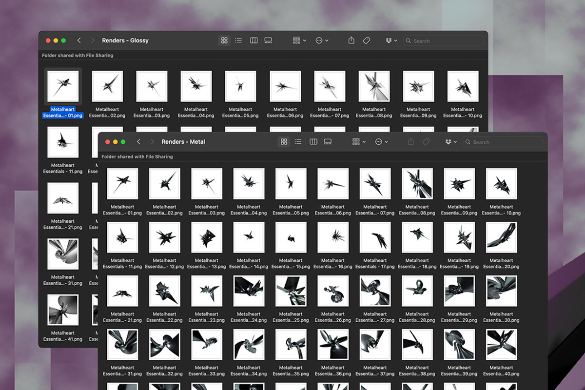Screen dimensions: 585x390
Task: Select Metal file thumbnail ending 10.png
Action: click(x=501, y=184)
